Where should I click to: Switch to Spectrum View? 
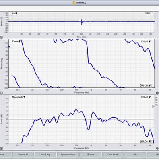68,155
